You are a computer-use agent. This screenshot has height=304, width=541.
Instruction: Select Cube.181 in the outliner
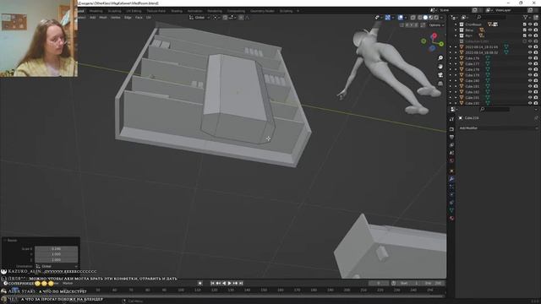472,86
